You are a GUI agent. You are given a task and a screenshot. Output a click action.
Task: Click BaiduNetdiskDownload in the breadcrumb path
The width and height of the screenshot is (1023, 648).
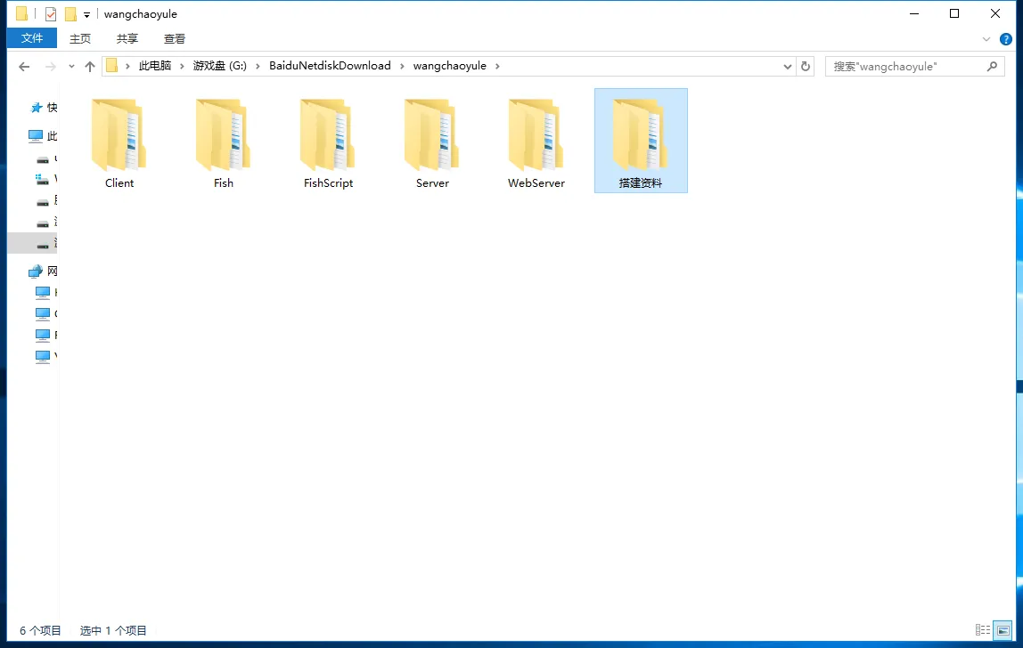tap(330, 66)
